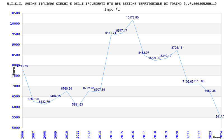Click the data label 6760.34

pyautogui.click(x=66, y=88)
